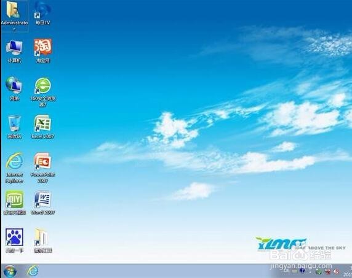Open the Windows Start menu orb
The image size is (352, 278).
(10, 271)
